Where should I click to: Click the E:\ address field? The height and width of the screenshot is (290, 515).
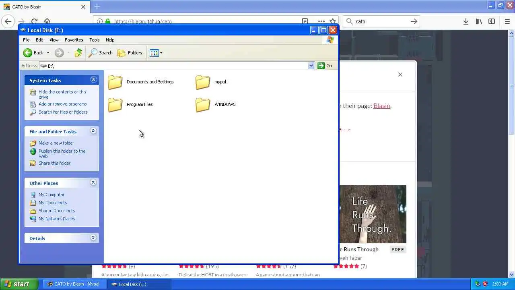(x=174, y=66)
